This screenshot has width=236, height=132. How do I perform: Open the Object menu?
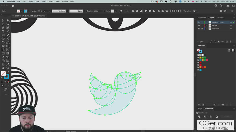tap(30, 2)
